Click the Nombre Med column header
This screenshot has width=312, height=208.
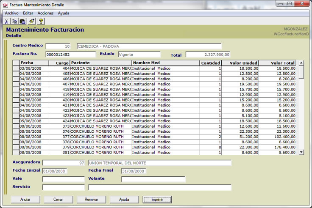[166, 63]
